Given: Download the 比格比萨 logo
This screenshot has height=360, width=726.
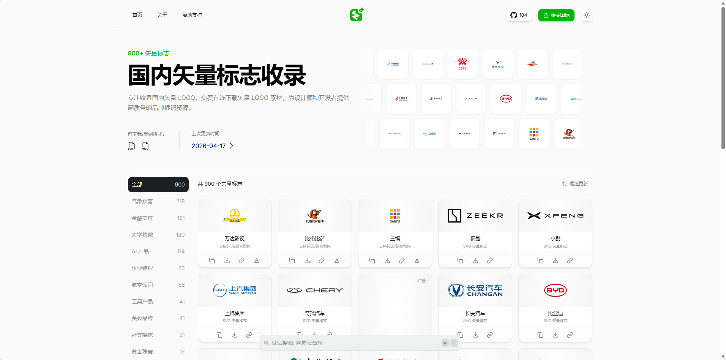Looking at the screenshot, I should coord(307,261).
